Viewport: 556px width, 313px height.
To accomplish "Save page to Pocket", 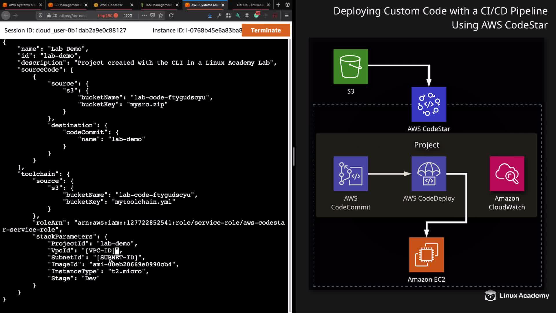I will [x=153, y=15].
